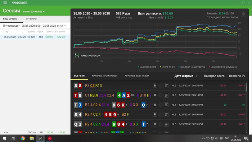Screen dimensions: 252x142
Task: Open hand text notes for 88 hand
Action: click(x=166, y=85)
